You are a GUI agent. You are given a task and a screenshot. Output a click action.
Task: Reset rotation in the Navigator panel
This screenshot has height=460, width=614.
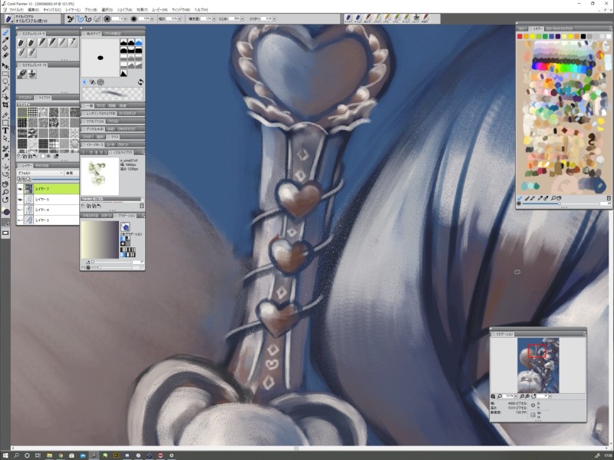[x=533, y=396]
